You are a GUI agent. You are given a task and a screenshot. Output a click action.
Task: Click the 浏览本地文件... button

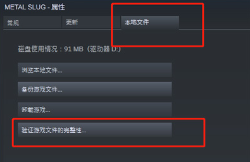95,70
